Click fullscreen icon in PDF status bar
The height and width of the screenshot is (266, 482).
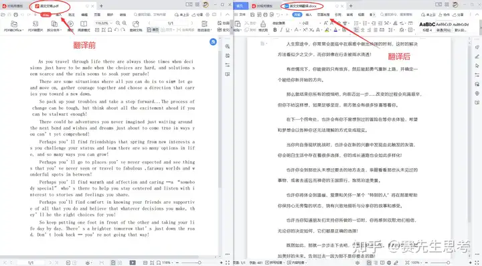click(228, 263)
